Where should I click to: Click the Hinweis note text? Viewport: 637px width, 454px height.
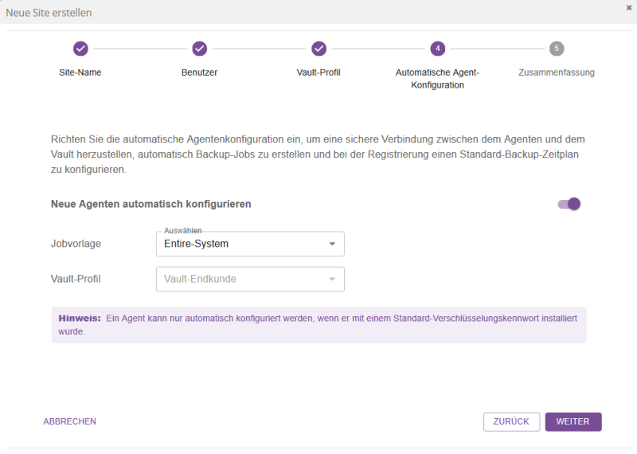pyautogui.click(x=319, y=325)
